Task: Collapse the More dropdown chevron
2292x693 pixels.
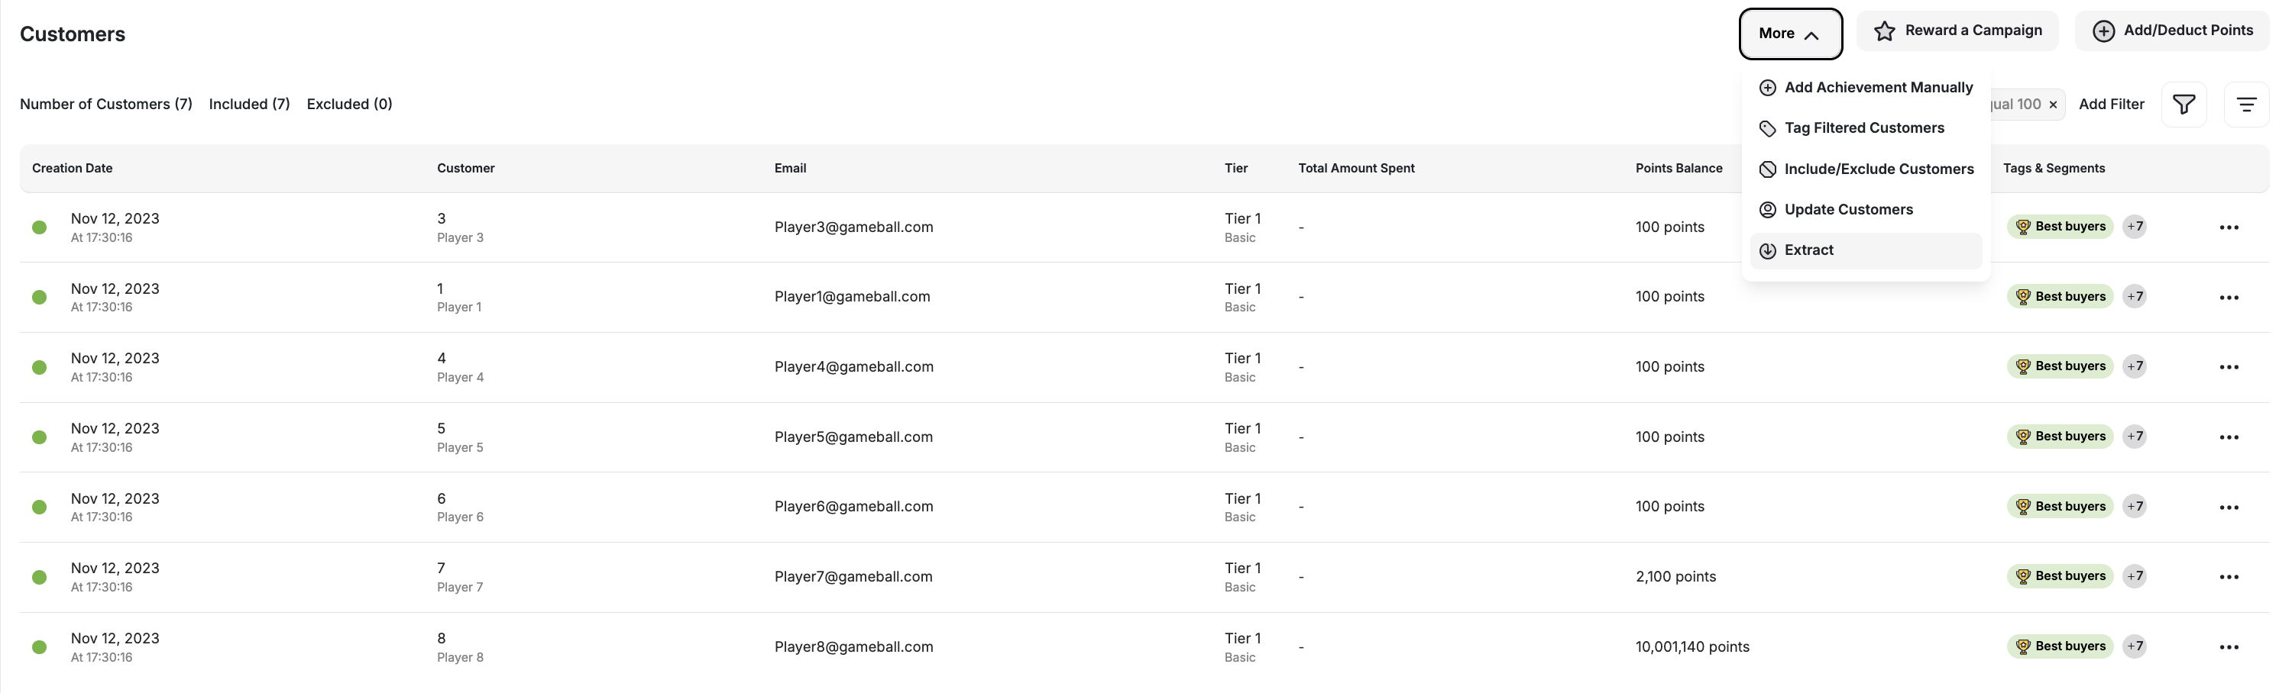Action: (1813, 34)
